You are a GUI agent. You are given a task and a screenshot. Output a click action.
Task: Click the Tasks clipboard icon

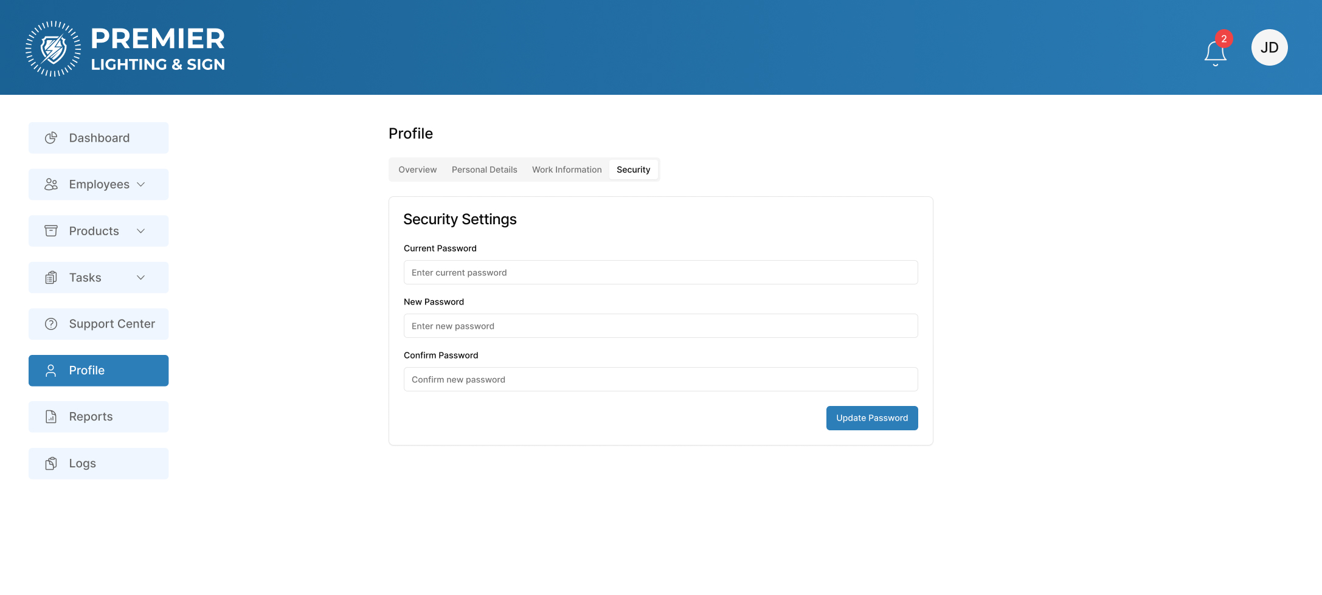(51, 278)
